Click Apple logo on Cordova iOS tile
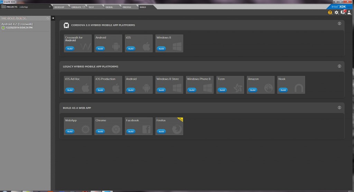Image resolution: width=354 pixels, height=192 pixels. (x=147, y=46)
